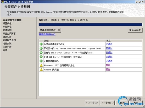The image size is (145, 108).
Task: Collapse details with 隐藏详细信息(S) button
Action: 50,30
